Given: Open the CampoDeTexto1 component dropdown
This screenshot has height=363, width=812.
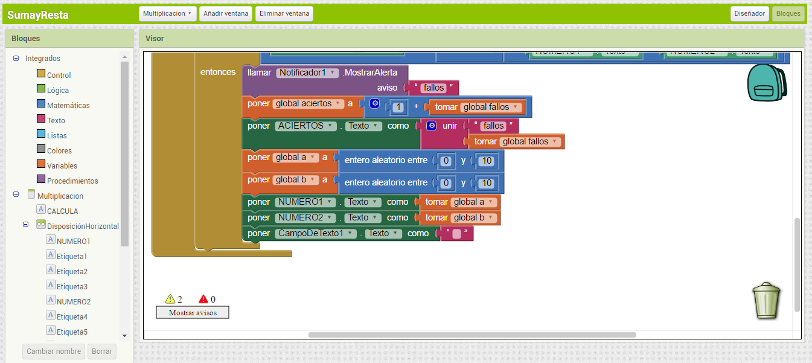Looking at the screenshot, I should pyautogui.click(x=315, y=233).
